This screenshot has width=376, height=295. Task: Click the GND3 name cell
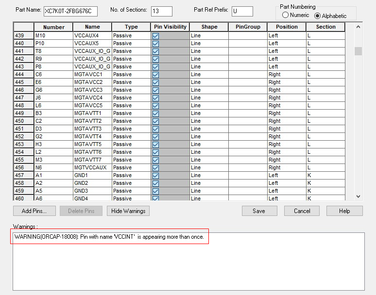coord(92,191)
